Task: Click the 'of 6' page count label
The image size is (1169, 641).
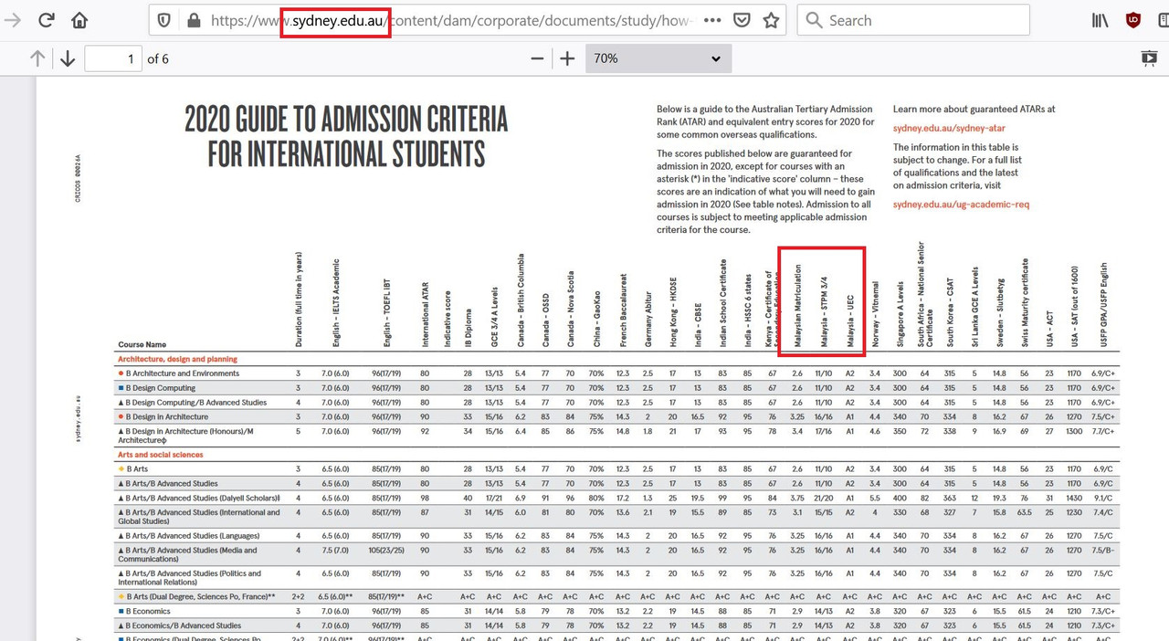Action: click(x=158, y=58)
